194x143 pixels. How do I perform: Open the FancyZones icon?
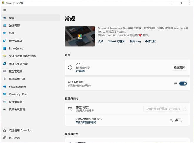5,48
